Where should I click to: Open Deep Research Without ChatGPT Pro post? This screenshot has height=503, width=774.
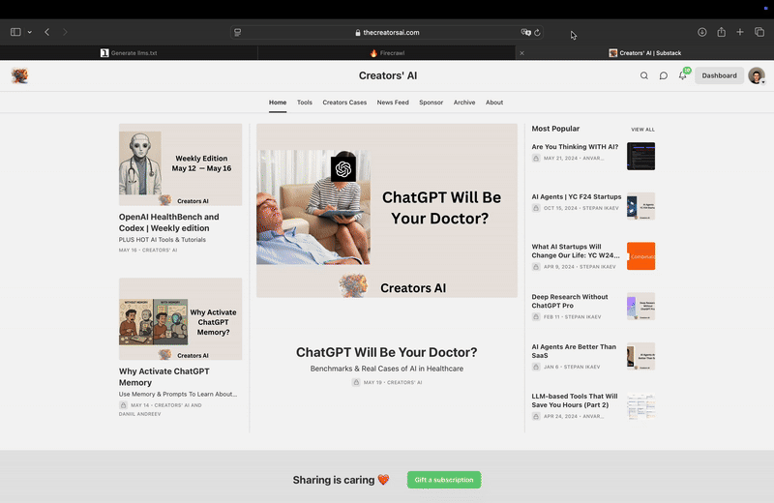570,301
